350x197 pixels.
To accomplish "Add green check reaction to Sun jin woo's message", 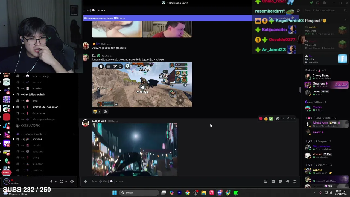I will click(x=271, y=119).
